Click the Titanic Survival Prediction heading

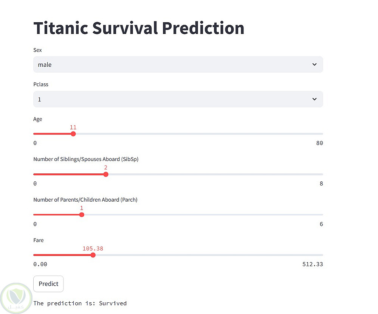coord(139,28)
